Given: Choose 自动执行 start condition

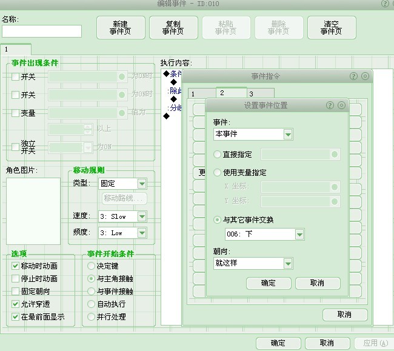Looking at the screenshot, I should [91, 304].
